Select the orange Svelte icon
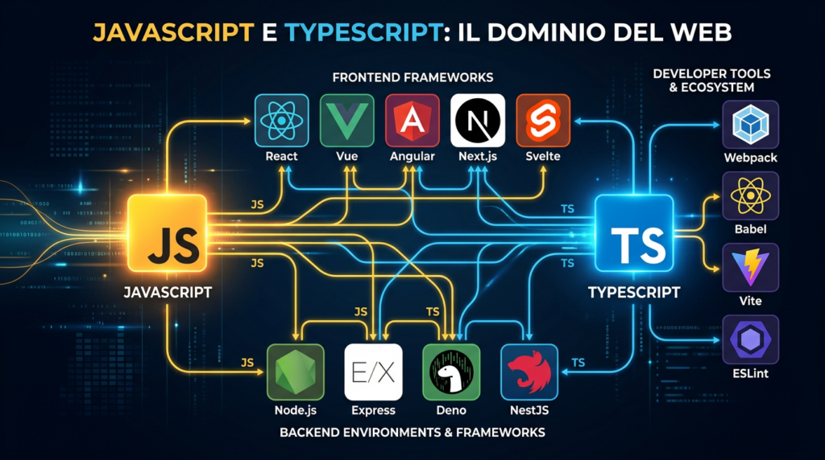The image size is (825, 460). (x=543, y=121)
